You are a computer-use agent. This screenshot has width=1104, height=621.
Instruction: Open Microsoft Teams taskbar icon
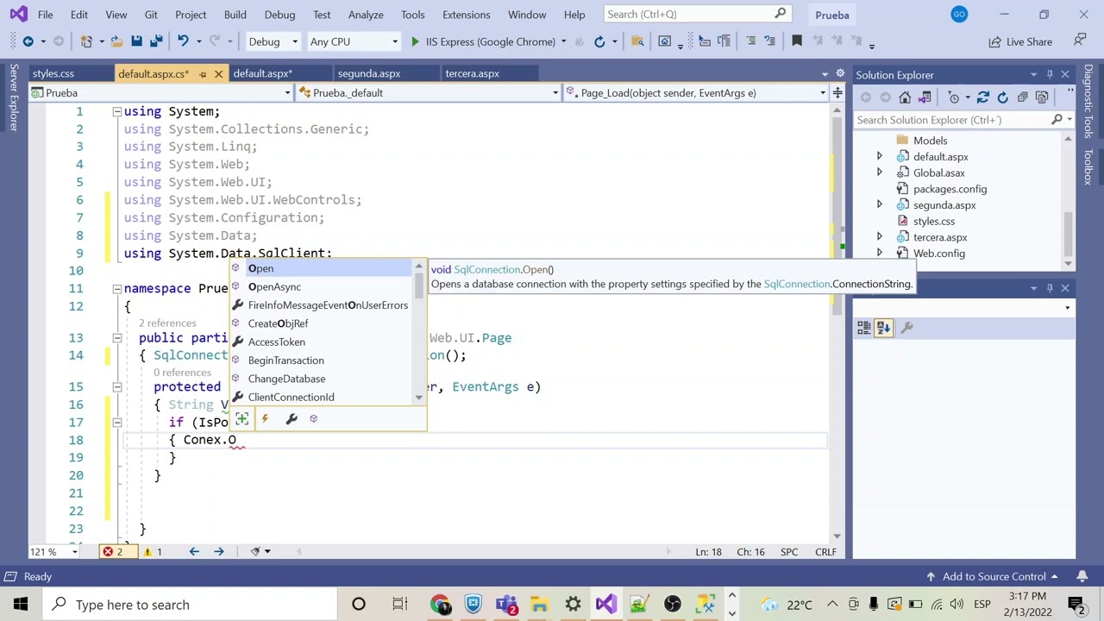(506, 605)
